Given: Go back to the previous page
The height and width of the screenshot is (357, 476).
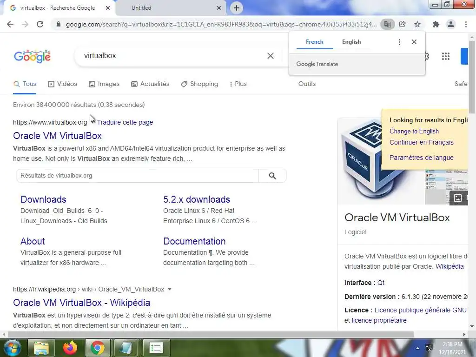Looking at the screenshot, I should coord(10,24).
